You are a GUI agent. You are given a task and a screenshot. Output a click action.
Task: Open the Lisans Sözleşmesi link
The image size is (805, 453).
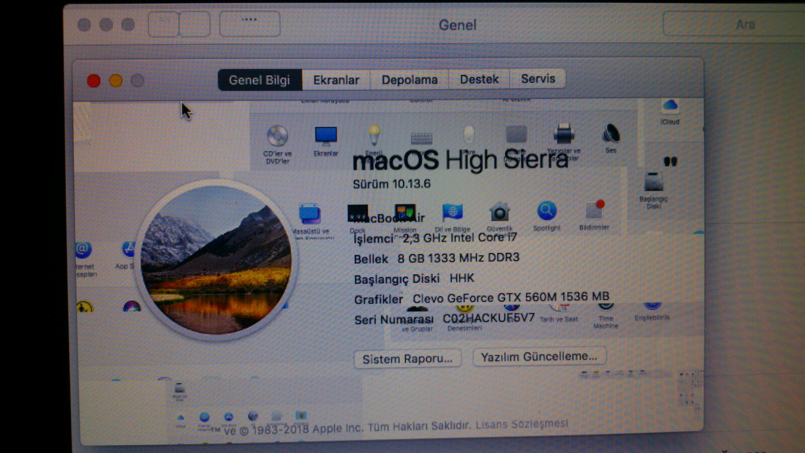(522, 424)
